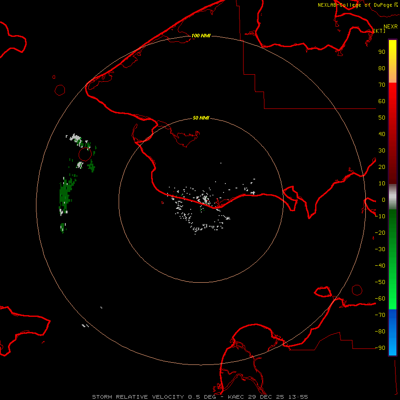Click the 29 DEC 25 date text
Image resolution: width=400 pixels, height=400 pixels.
(266, 397)
